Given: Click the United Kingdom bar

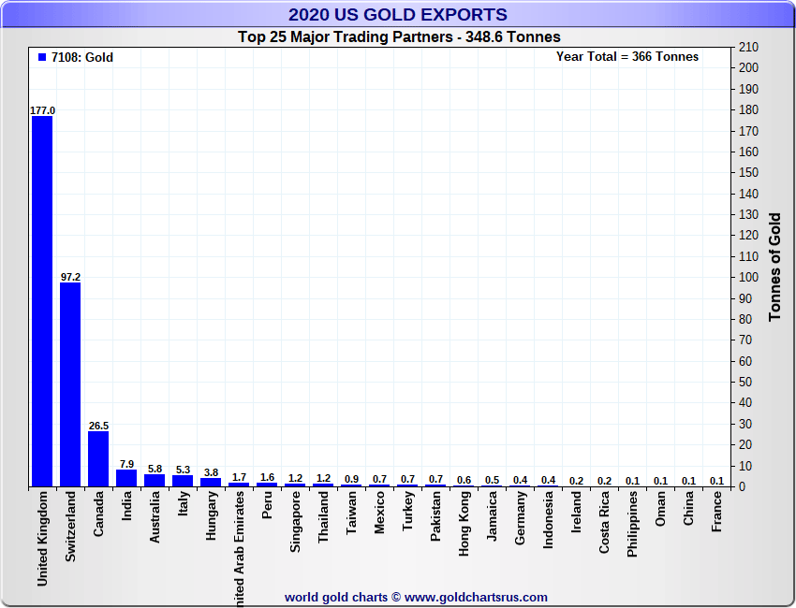Looking at the screenshot, I should click(42, 299).
